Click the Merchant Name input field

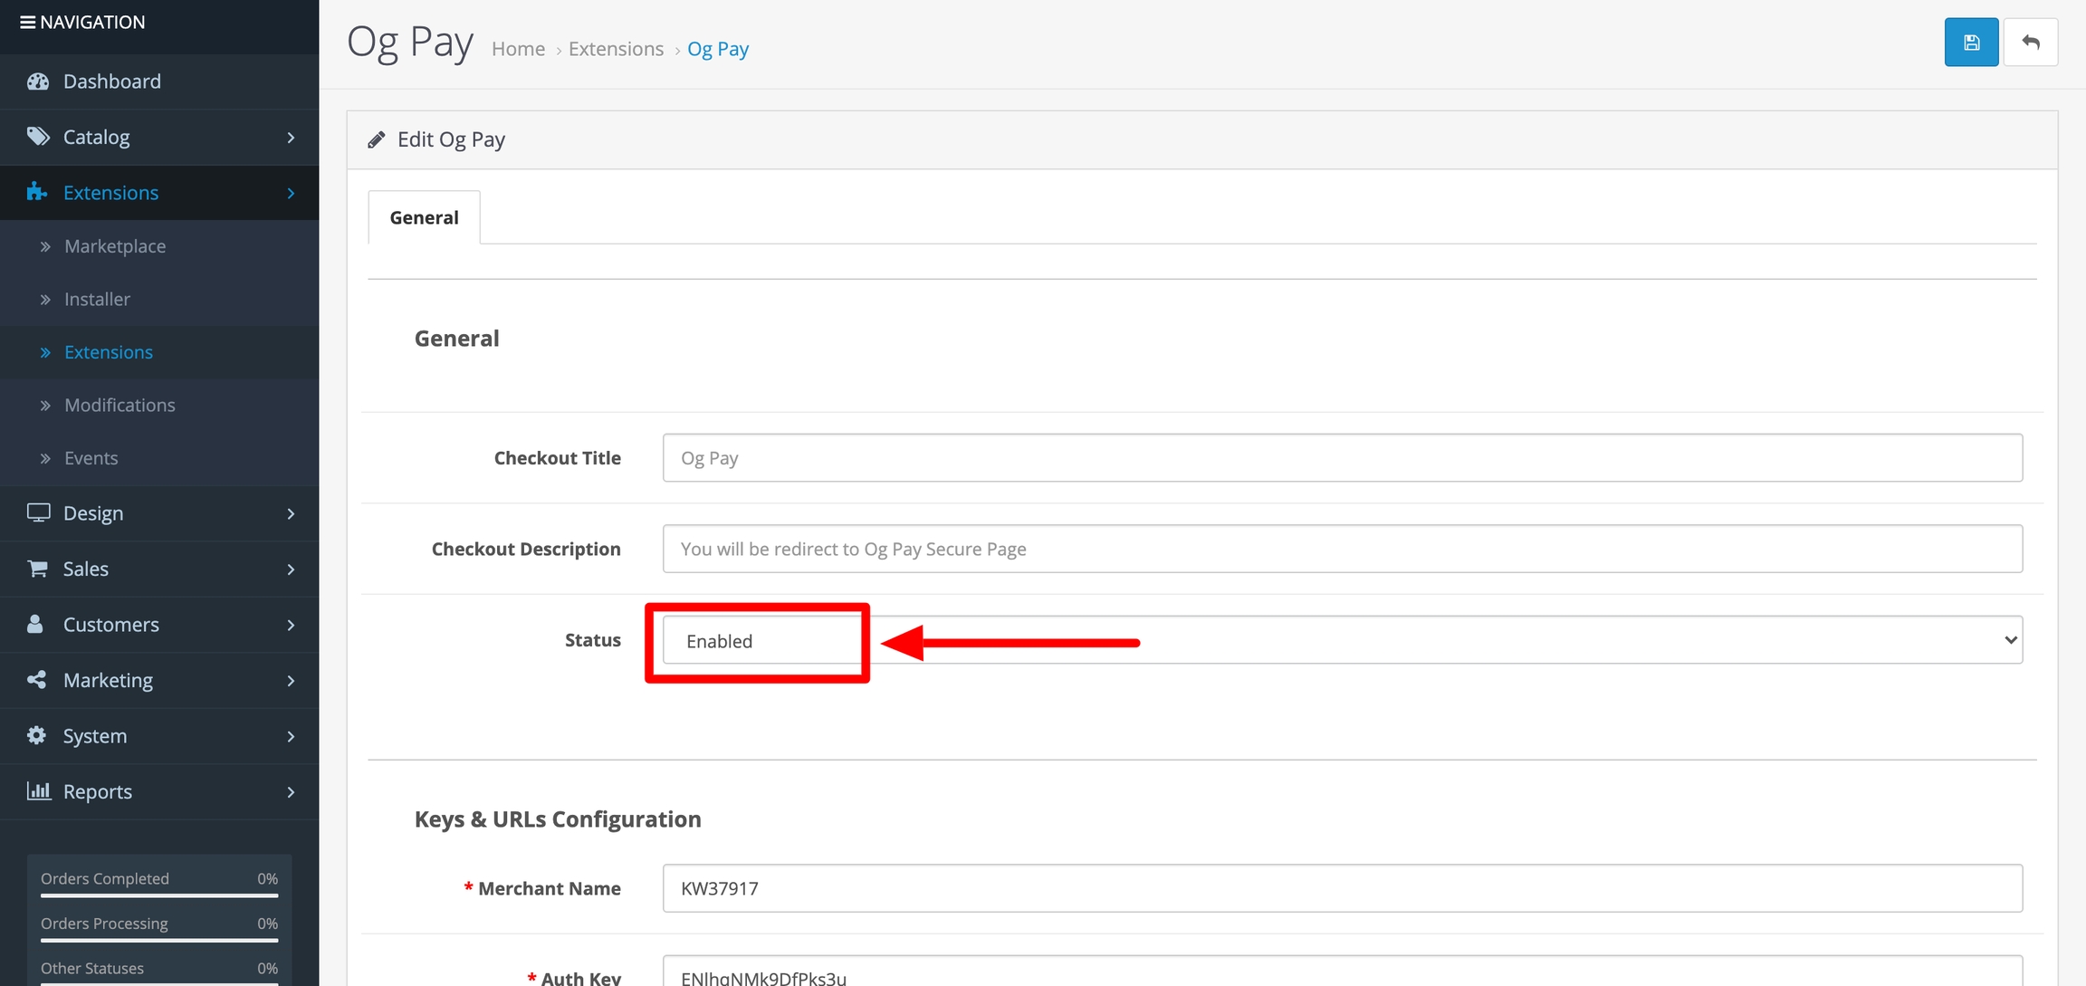pyautogui.click(x=1342, y=888)
